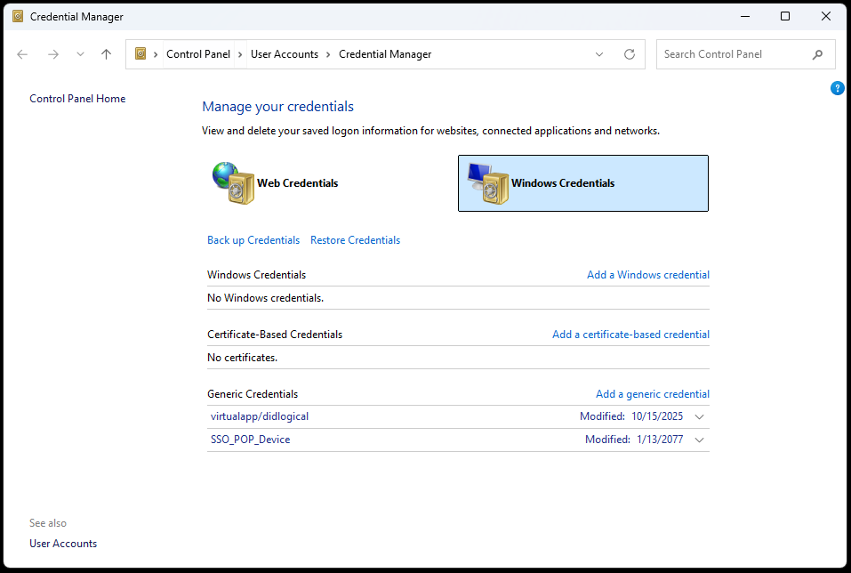Click Add a generic credential link
Viewport: 851px width, 573px height.
pos(652,394)
